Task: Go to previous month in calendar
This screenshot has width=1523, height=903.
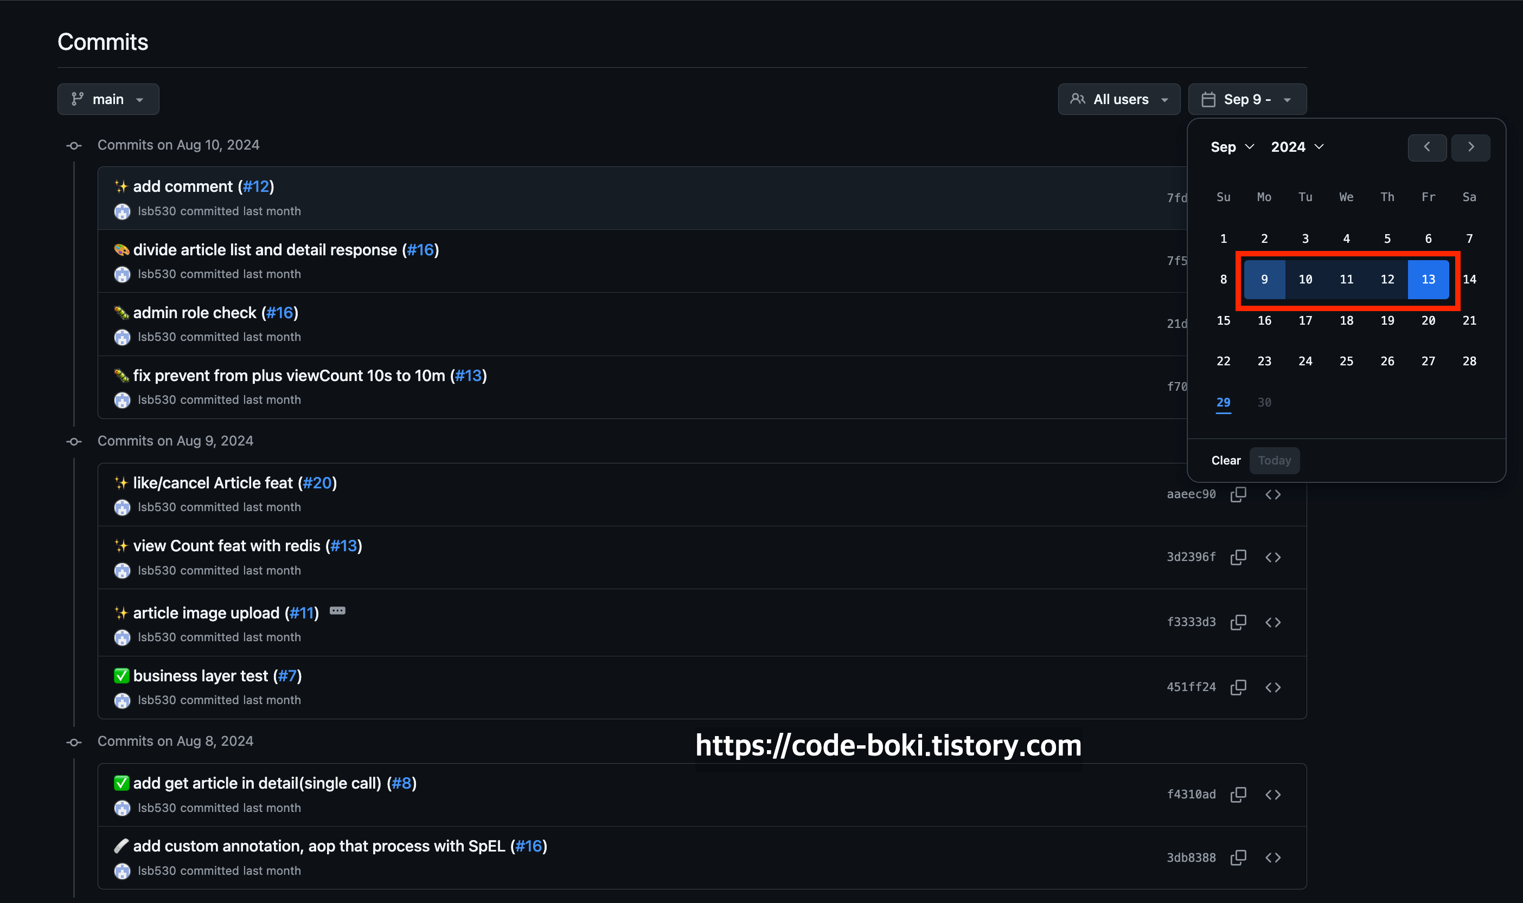Action: coord(1427,147)
